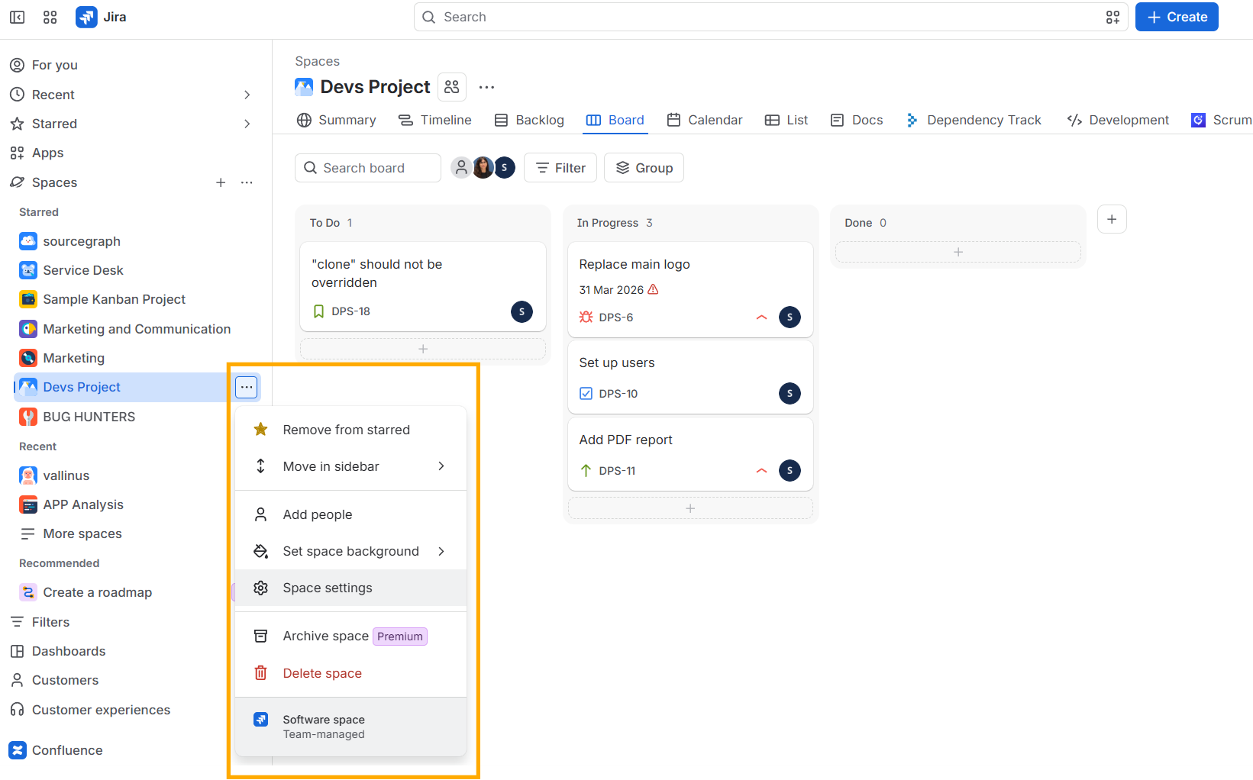Select Archive space from the menu

pos(350,637)
